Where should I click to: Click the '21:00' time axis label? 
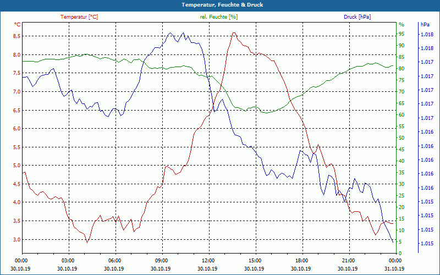[348, 261]
